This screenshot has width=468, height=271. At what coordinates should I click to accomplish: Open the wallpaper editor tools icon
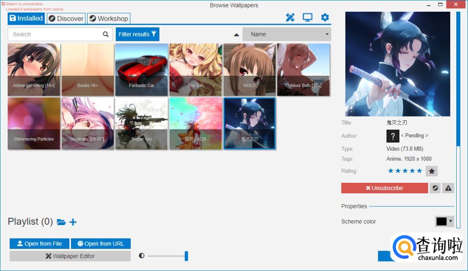[x=290, y=18]
